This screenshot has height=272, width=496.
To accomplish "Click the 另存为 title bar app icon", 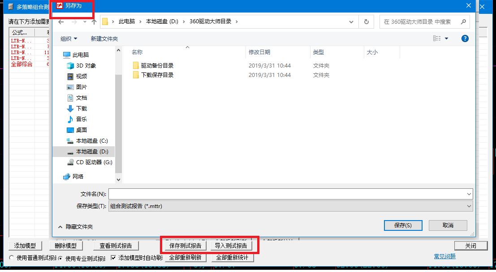I will [60, 6].
